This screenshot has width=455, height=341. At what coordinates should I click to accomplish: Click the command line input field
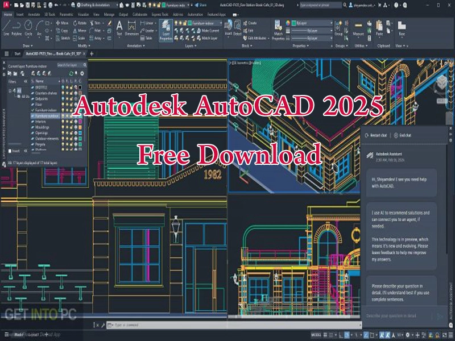click(234, 325)
